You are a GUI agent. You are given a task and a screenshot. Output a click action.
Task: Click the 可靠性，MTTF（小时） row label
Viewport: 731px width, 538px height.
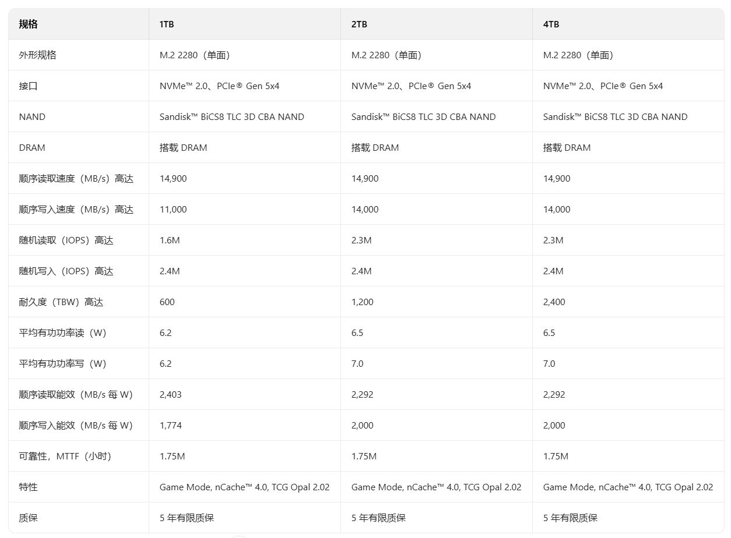coord(65,456)
